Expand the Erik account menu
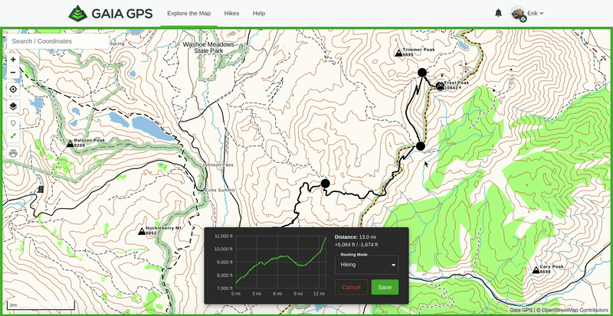 tap(535, 13)
